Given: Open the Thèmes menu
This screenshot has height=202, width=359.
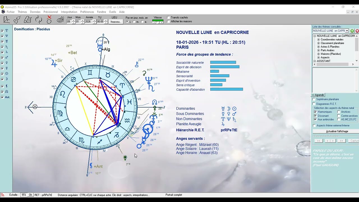Looking at the screenshot, I should tap(22, 12).
